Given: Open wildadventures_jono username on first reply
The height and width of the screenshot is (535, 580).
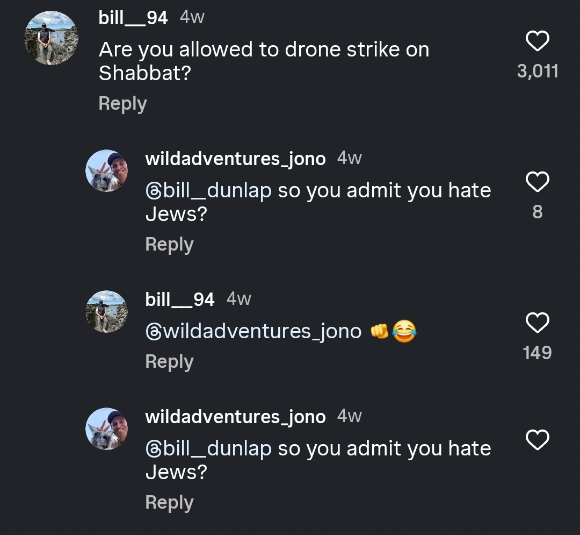Looking at the screenshot, I should click(235, 159).
